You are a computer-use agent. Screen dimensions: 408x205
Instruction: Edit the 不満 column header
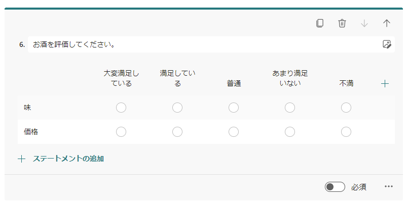point(346,84)
